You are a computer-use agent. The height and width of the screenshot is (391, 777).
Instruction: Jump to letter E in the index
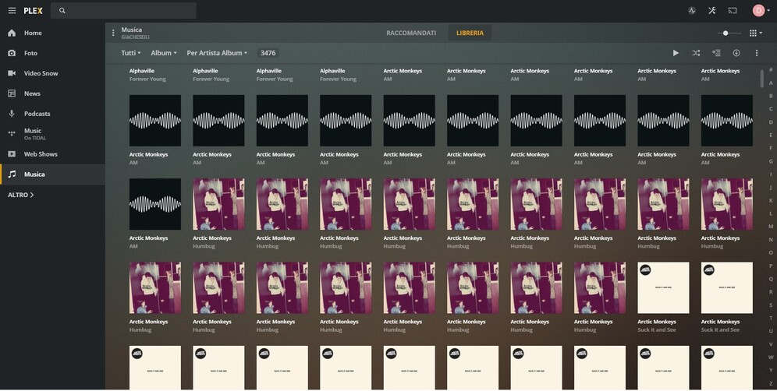[x=771, y=135]
